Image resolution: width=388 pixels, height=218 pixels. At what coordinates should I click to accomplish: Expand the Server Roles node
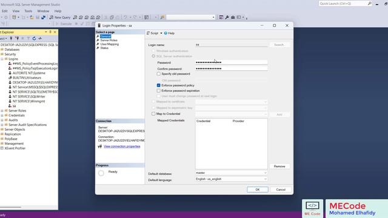click(x=2, y=111)
